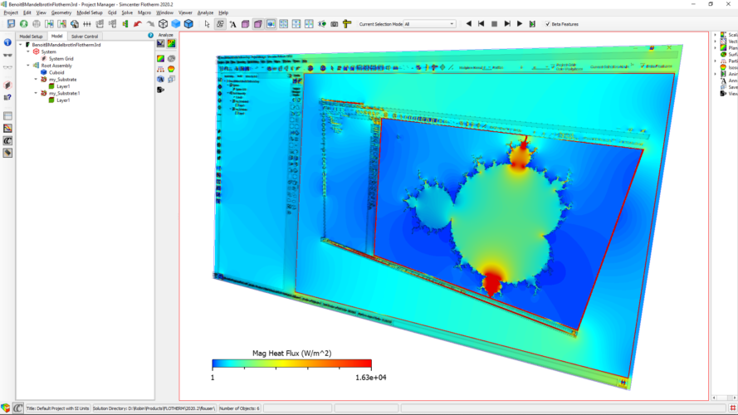This screenshot has height=415, width=738.
Task: Select the arrow pointer selection tool
Action: coord(208,24)
